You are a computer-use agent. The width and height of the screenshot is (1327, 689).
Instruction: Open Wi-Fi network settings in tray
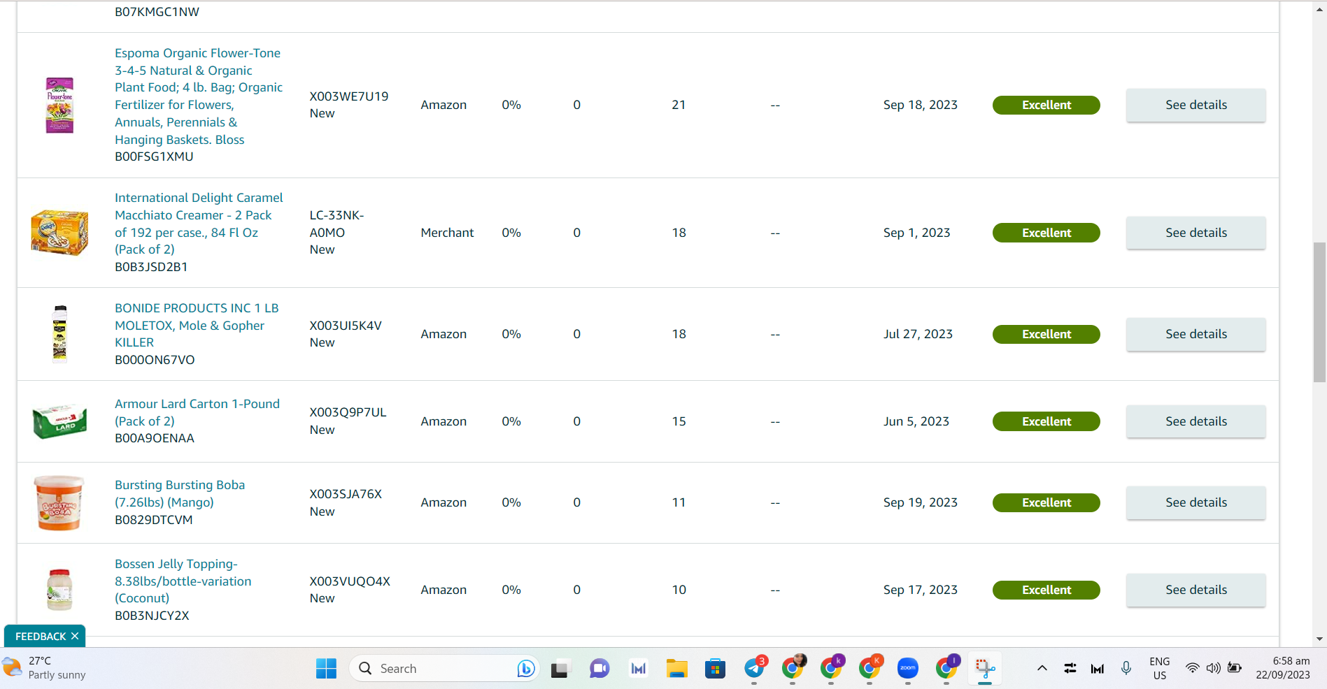(1192, 669)
